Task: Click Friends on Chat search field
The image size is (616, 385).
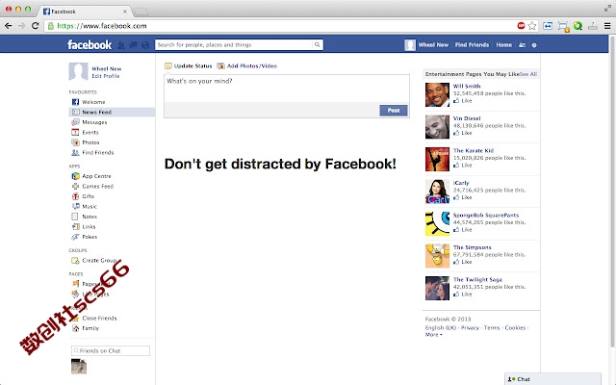Action: [111, 350]
